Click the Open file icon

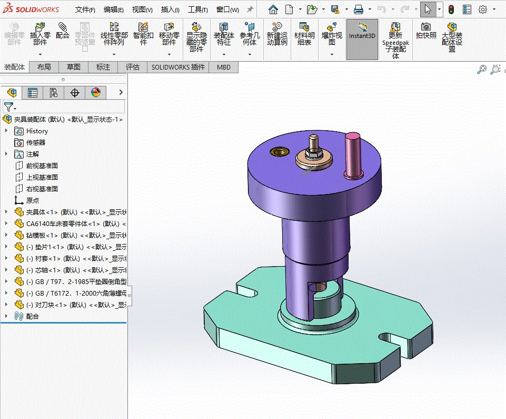tap(312, 9)
